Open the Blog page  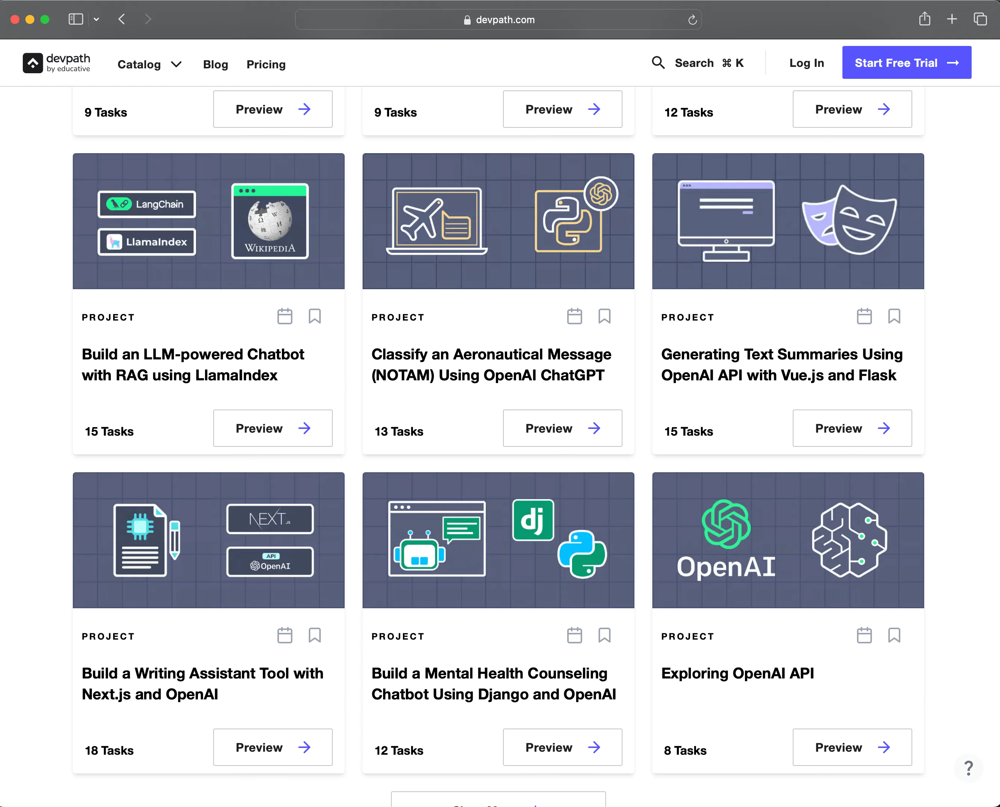point(215,65)
